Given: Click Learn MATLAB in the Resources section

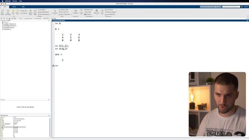Looking at the screenshot, I should click(x=110, y=14).
